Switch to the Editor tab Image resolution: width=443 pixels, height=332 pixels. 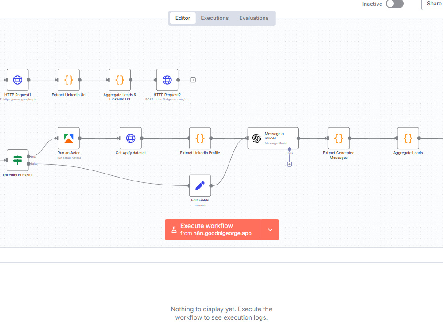coord(183,18)
